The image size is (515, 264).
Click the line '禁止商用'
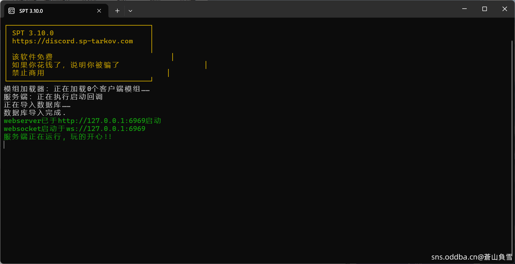click(x=28, y=73)
